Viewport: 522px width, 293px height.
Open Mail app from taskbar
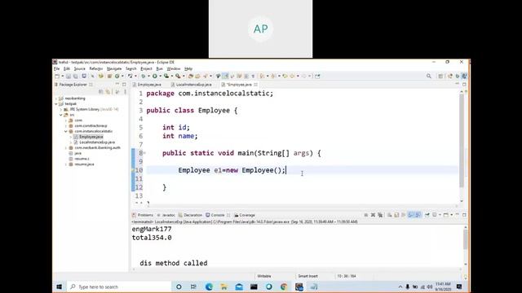[239, 286]
